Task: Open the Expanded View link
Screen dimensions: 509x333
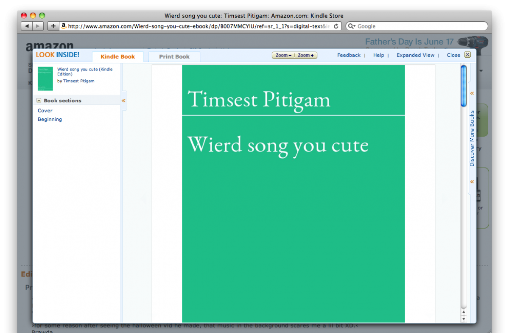Action: click(x=415, y=55)
